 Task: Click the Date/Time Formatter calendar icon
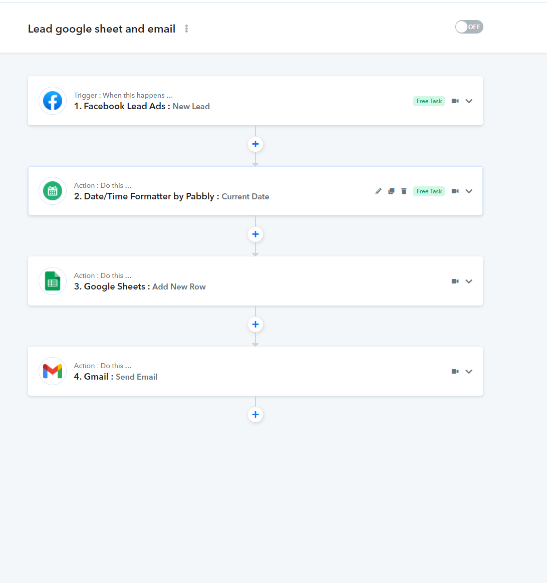(x=53, y=191)
